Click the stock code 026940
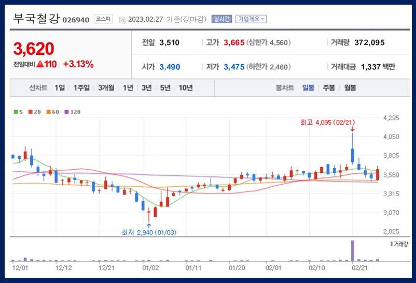The width and height of the screenshot is (416, 283). (x=76, y=20)
